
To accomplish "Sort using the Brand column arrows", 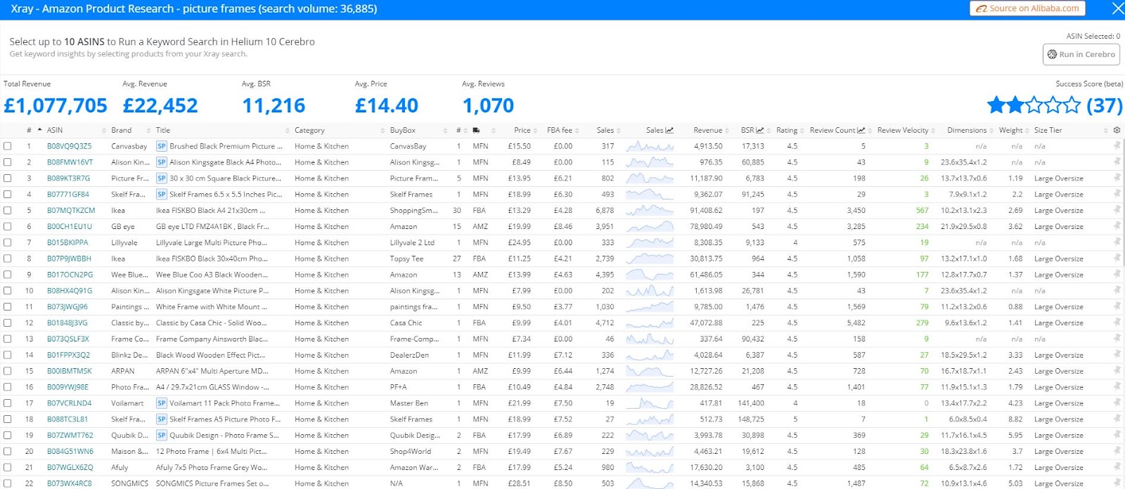I will click(x=148, y=130).
